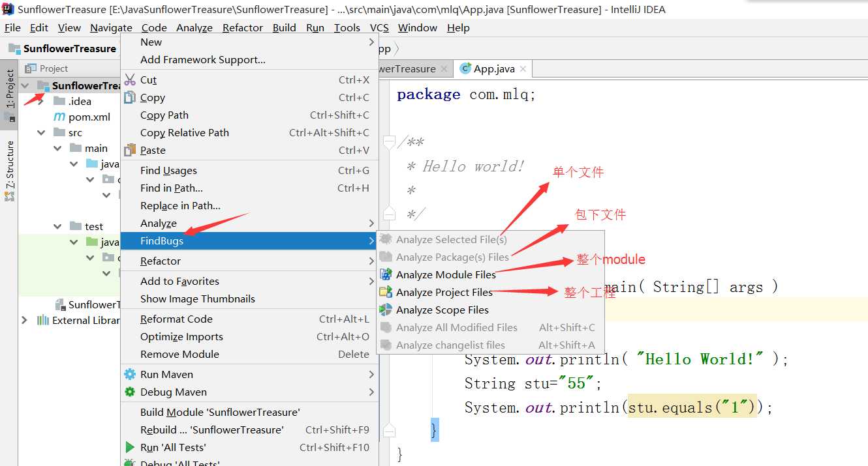This screenshot has width=868, height=466.
Task: Select Replace in Path...
Action: [x=249, y=205]
